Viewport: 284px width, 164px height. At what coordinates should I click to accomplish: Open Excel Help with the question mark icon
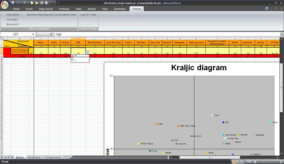(x=267, y=9)
